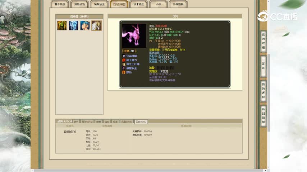This screenshot has height=172, width=307.
Task: Click the CC直播 logo
Action: tap(277, 16)
